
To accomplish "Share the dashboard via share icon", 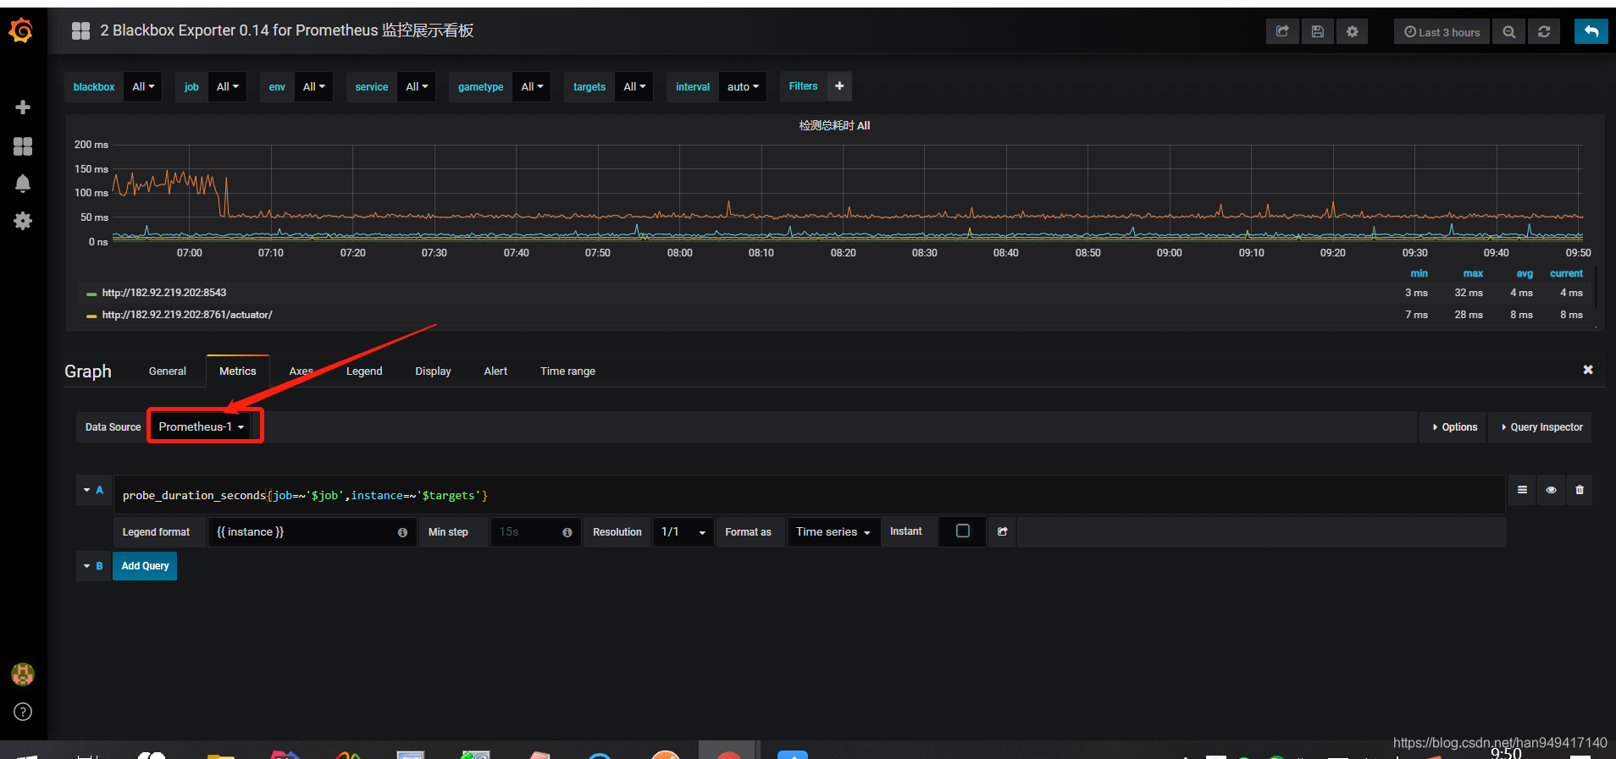I will (1282, 31).
